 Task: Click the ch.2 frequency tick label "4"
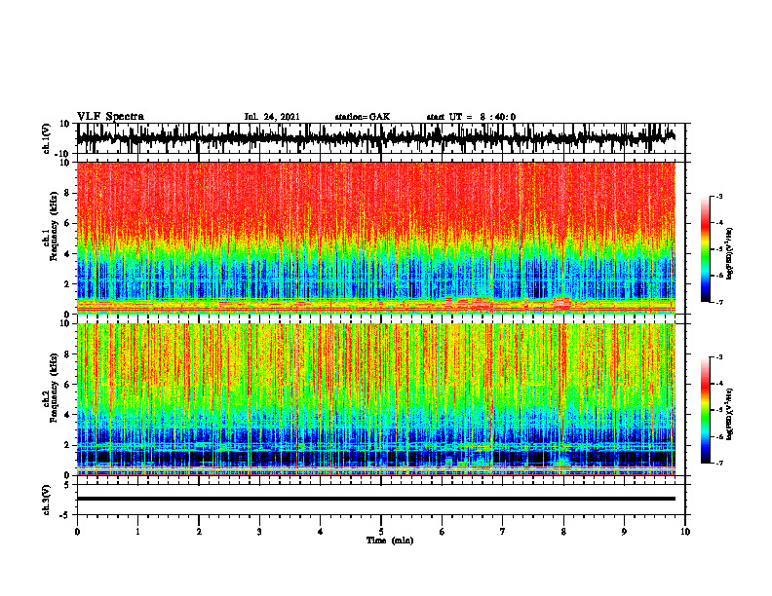pyautogui.click(x=67, y=415)
